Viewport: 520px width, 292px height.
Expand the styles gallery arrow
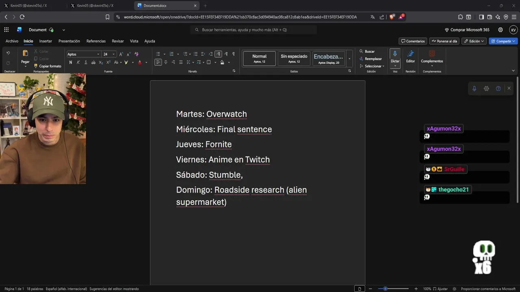tap(349, 59)
